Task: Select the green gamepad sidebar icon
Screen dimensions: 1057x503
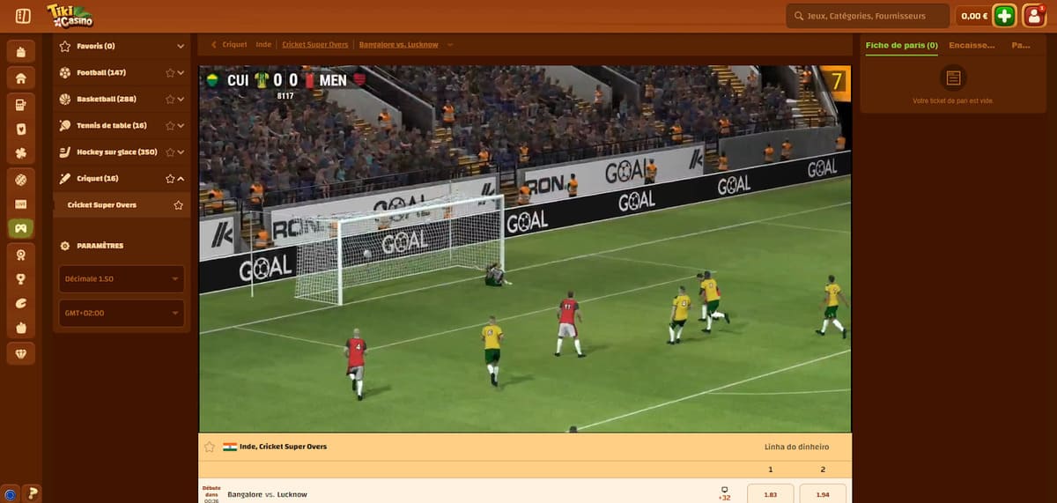Action: (x=20, y=228)
